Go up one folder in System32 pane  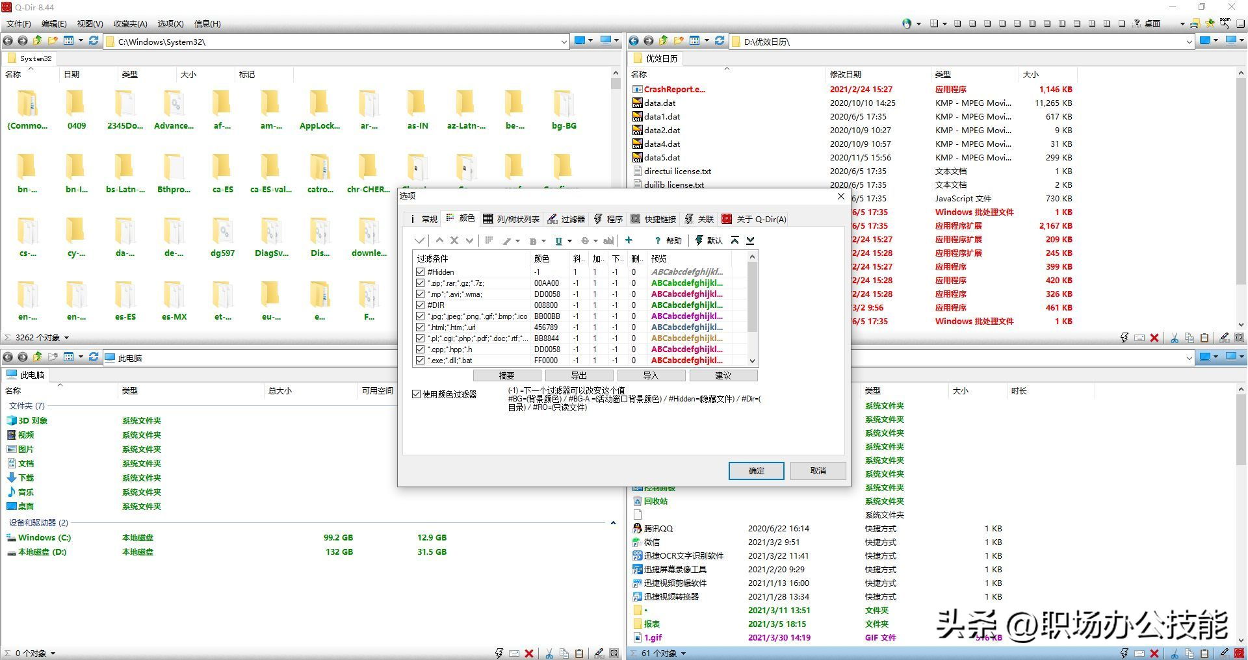tap(37, 41)
